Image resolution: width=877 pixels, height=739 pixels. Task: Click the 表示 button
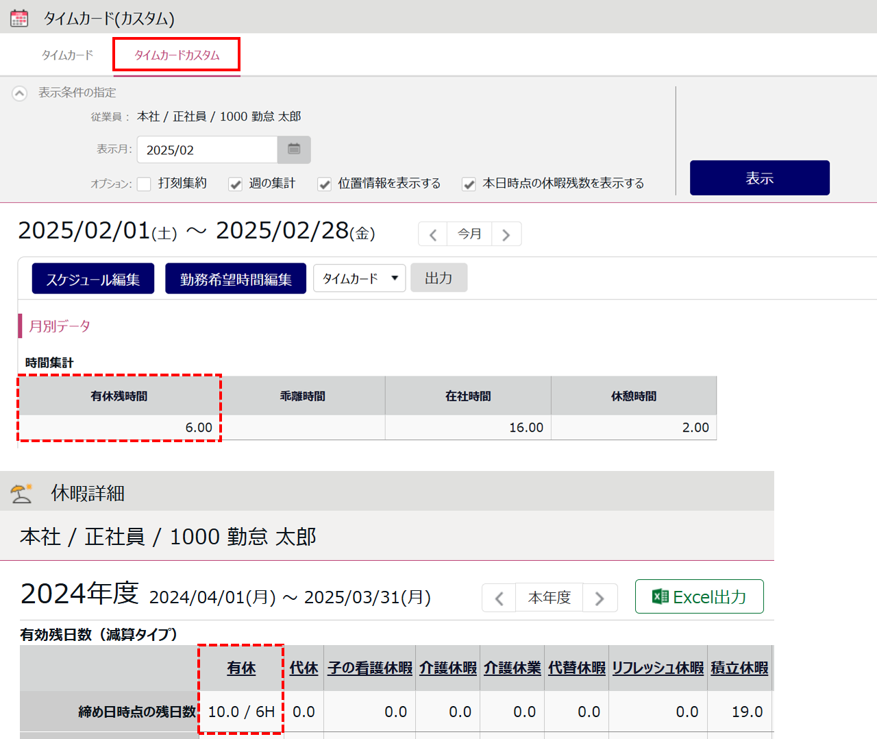760,178
